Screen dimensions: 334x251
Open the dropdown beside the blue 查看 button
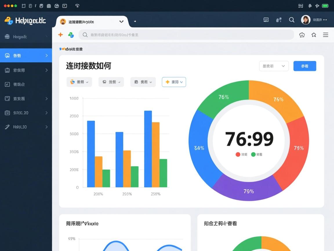tap(274, 66)
